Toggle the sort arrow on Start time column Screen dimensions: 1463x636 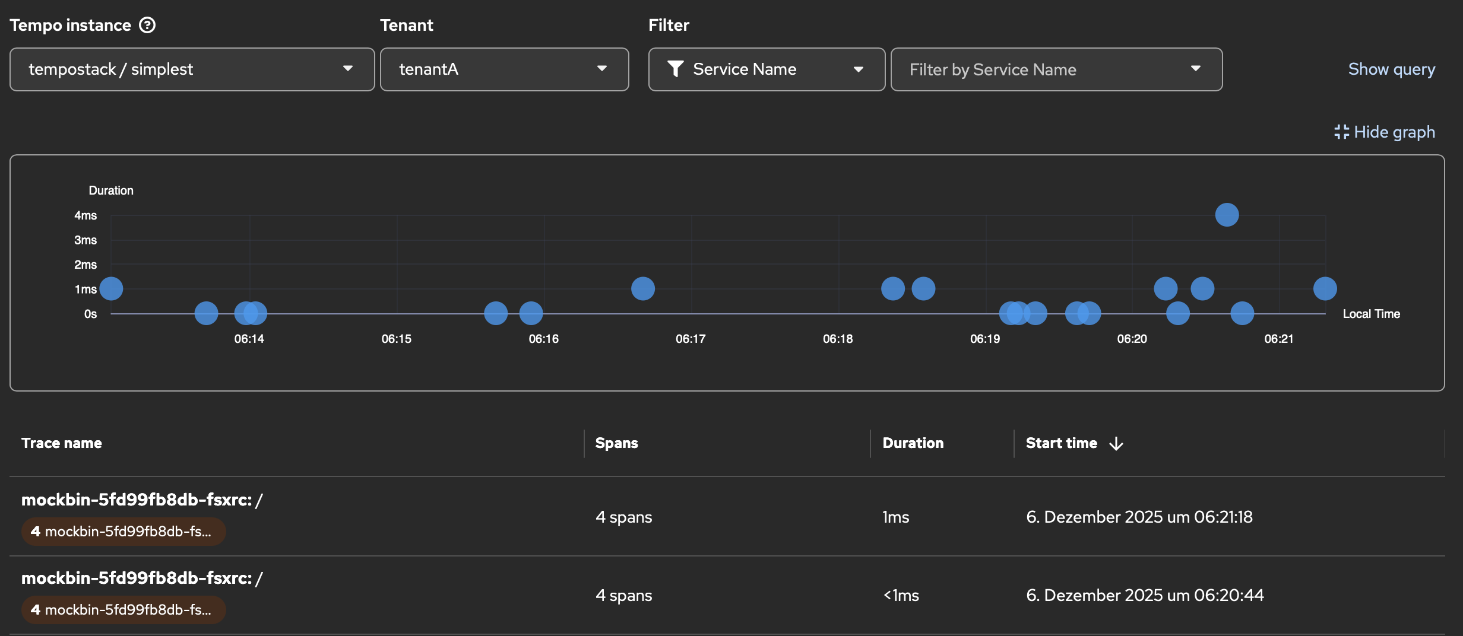pyautogui.click(x=1117, y=443)
